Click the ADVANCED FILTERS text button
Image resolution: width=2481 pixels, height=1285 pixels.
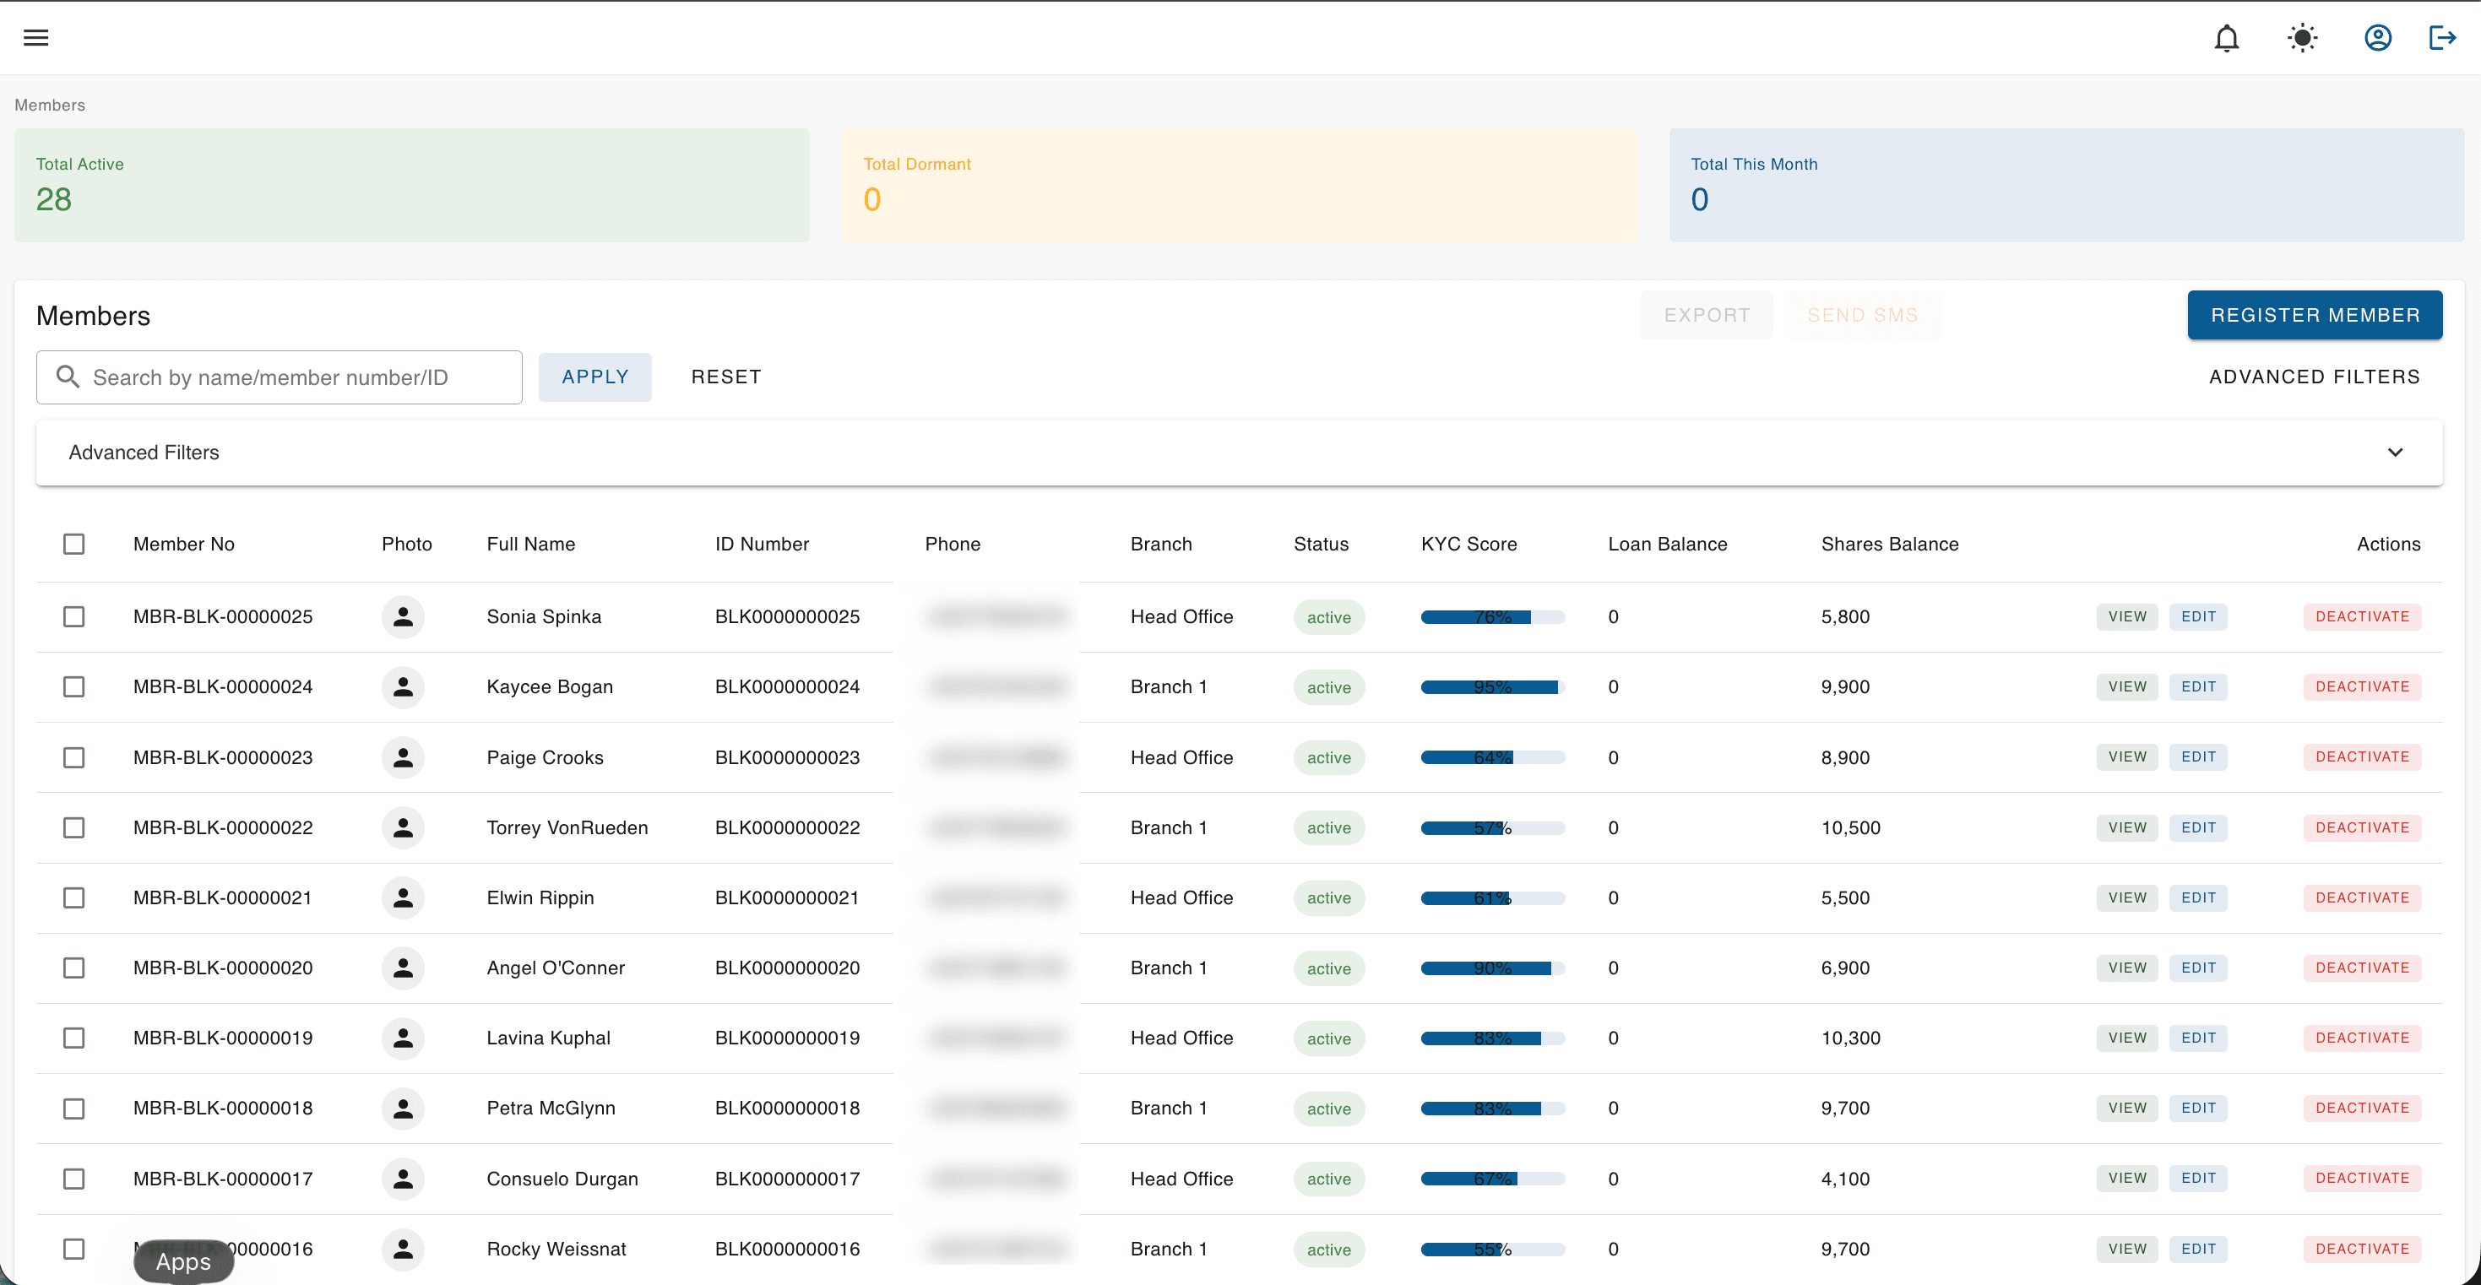click(x=2314, y=377)
